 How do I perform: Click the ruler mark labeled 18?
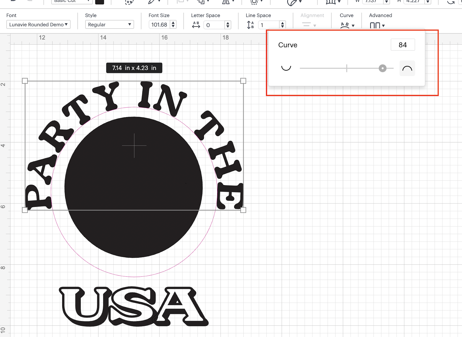coord(226,37)
